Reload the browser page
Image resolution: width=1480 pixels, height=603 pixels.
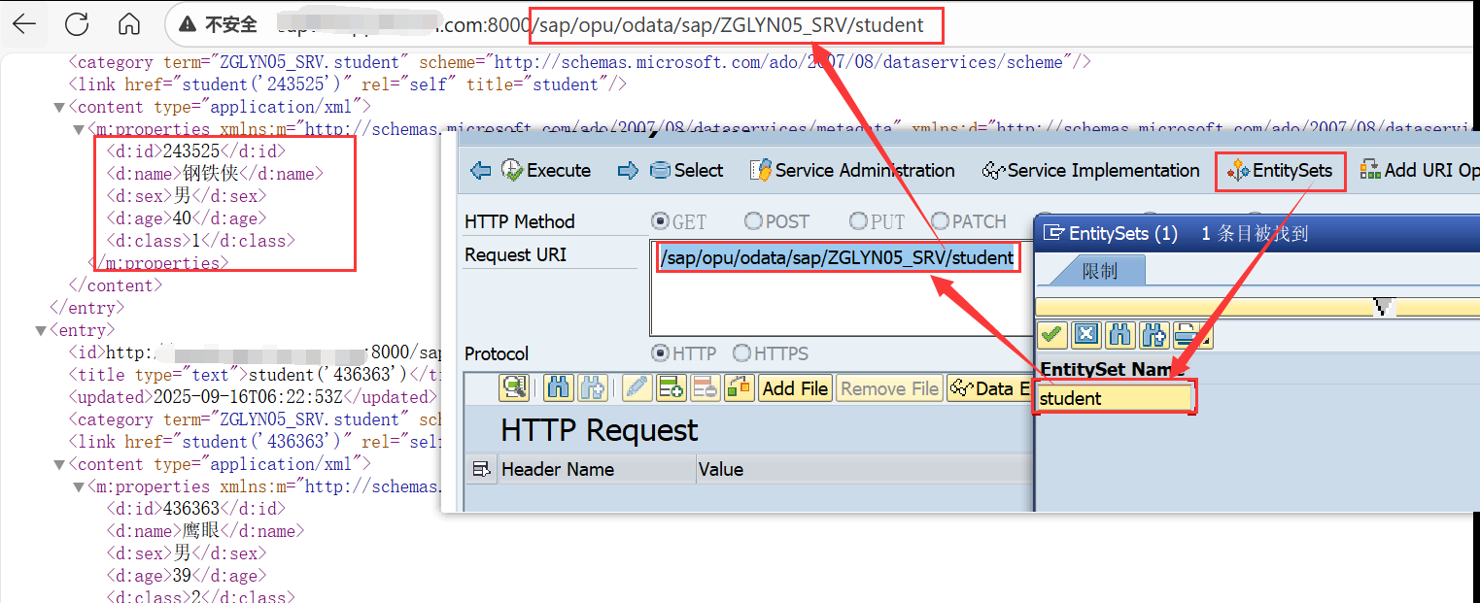(77, 24)
